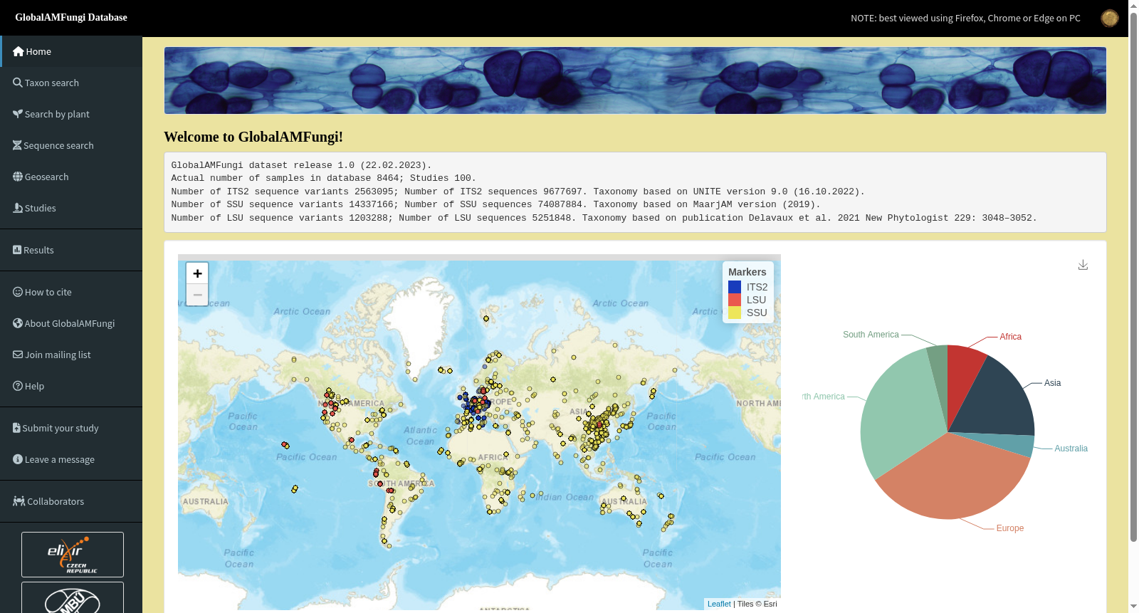Click the Help question mark icon
This screenshot has width=1139, height=613.
[x=18, y=386]
